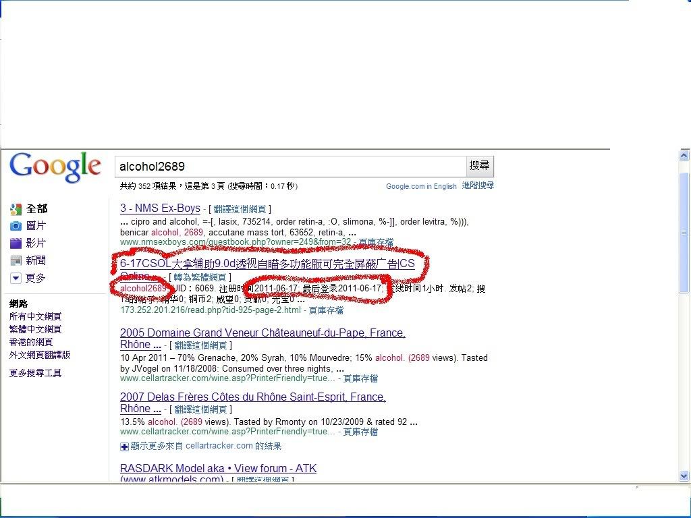Click the search box containing alcohol2689
The image size is (691, 518).
click(290, 167)
